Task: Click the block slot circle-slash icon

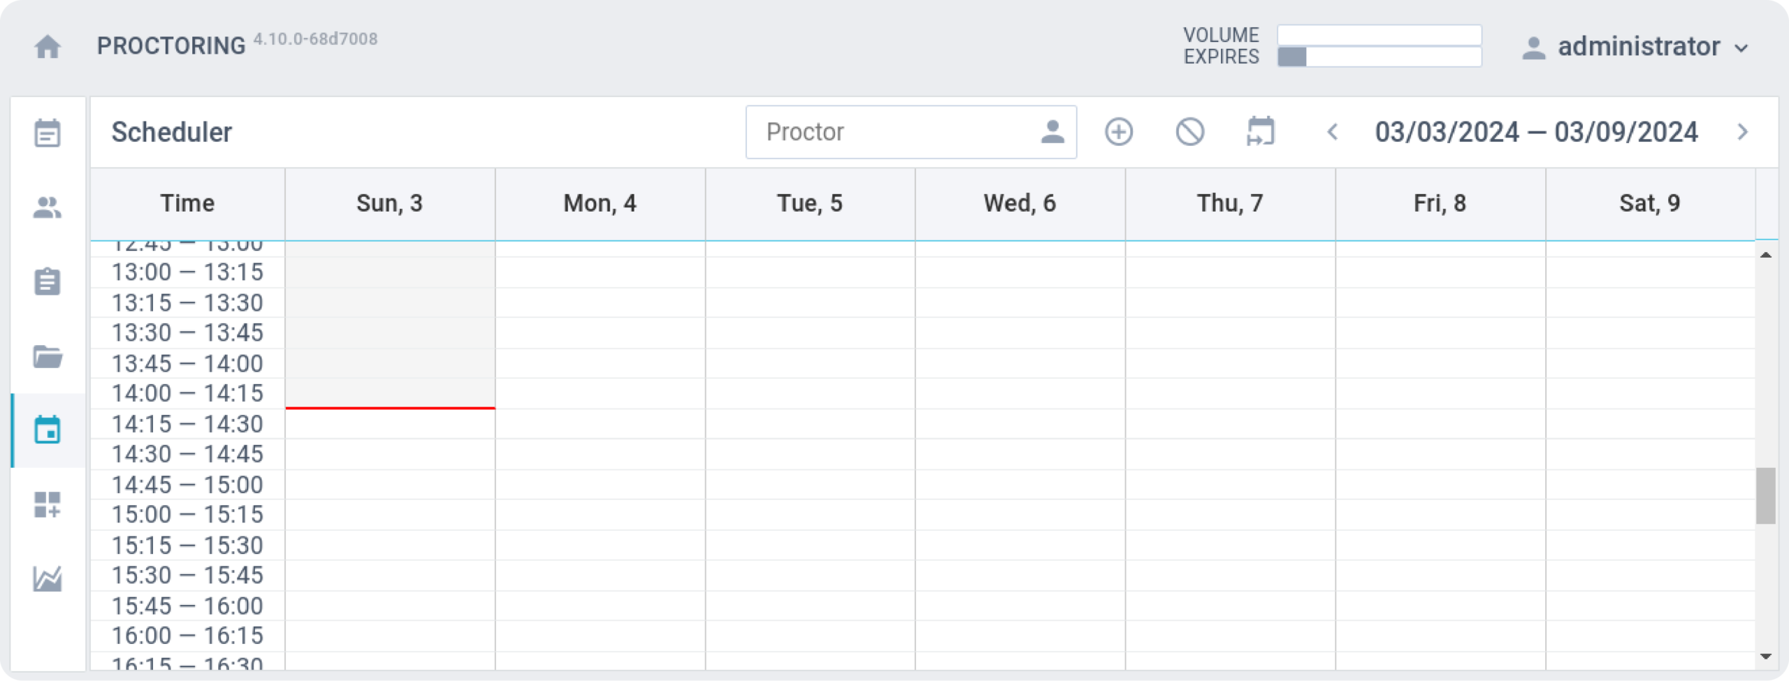Action: point(1189,132)
